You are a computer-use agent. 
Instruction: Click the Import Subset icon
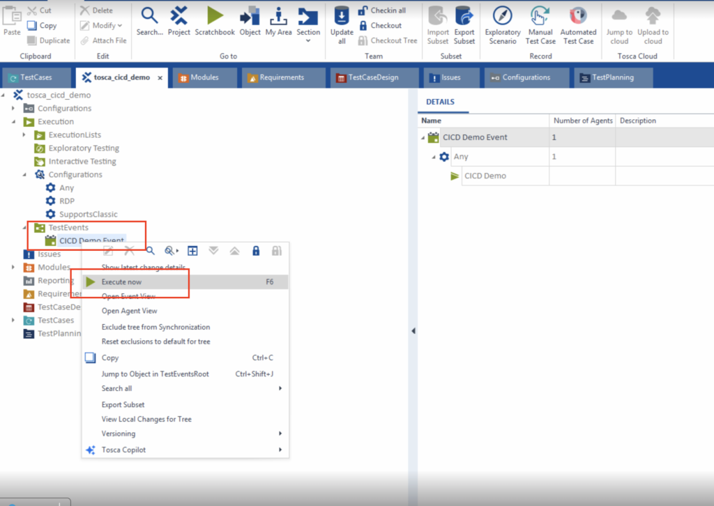(x=438, y=15)
